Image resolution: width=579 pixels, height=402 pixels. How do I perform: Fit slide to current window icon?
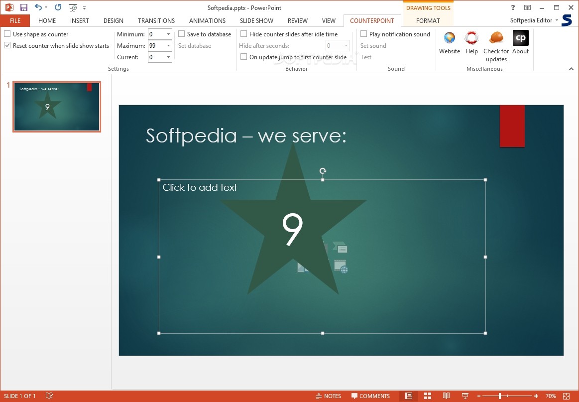(567, 396)
